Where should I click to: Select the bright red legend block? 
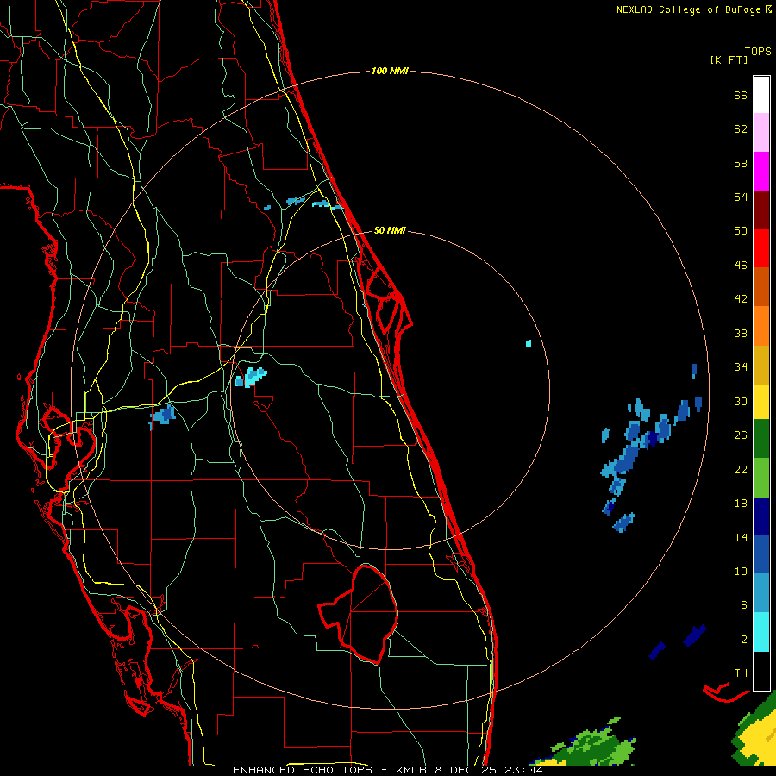(761, 248)
